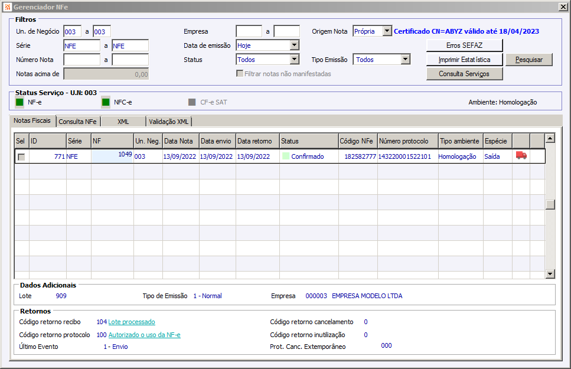571x369 pixels.
Task: Follow the Lote processado link
Action: coord(131,322)
